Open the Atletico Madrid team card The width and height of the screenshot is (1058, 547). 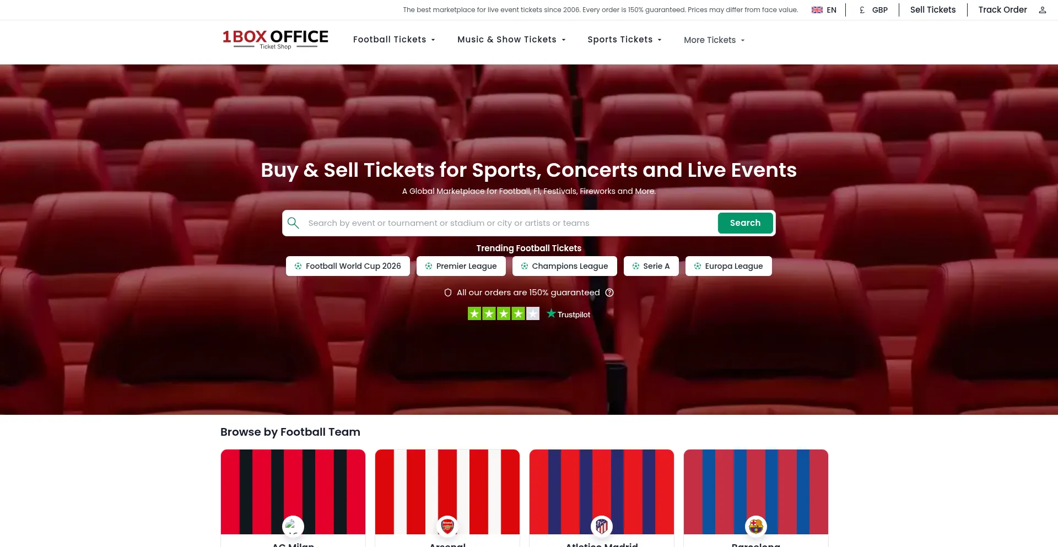click(x=602, y=498)
